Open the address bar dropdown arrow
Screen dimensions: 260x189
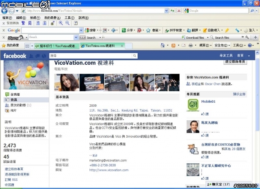pos(166,11)
